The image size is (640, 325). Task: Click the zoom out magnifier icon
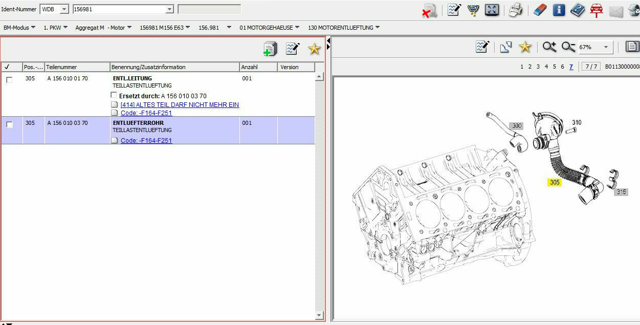pos(568,47)
